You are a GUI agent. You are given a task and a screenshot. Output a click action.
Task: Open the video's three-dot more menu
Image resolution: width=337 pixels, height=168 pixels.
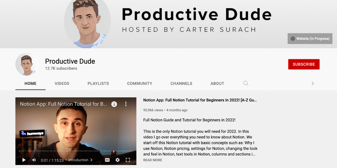[x=126, y=104]
